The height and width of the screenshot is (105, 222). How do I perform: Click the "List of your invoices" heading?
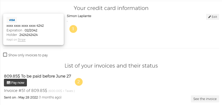click(x=111, y=65)
